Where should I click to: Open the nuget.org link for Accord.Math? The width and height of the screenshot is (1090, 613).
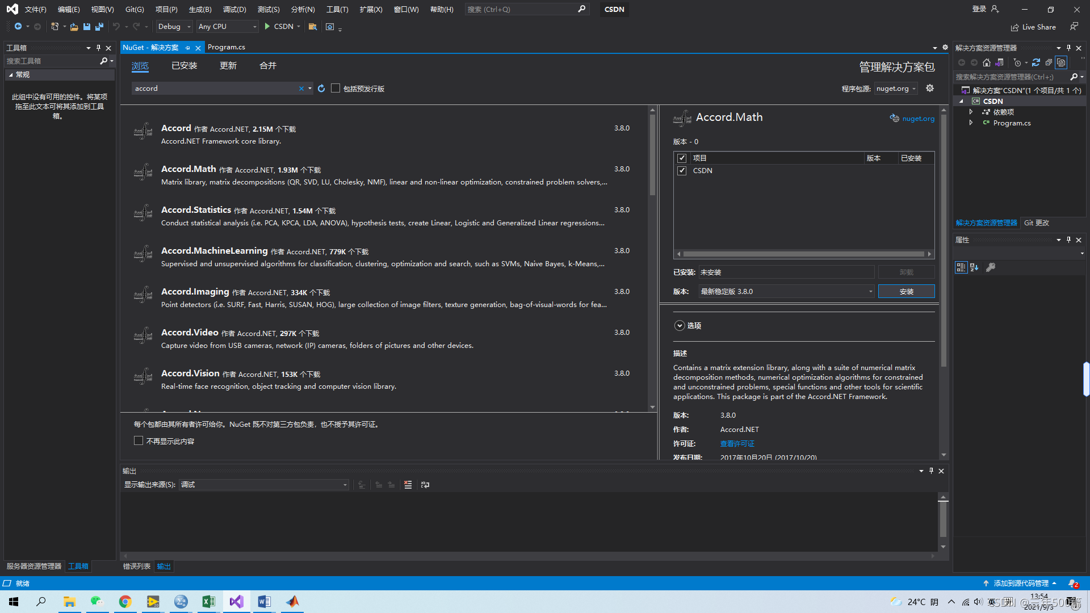918,119
